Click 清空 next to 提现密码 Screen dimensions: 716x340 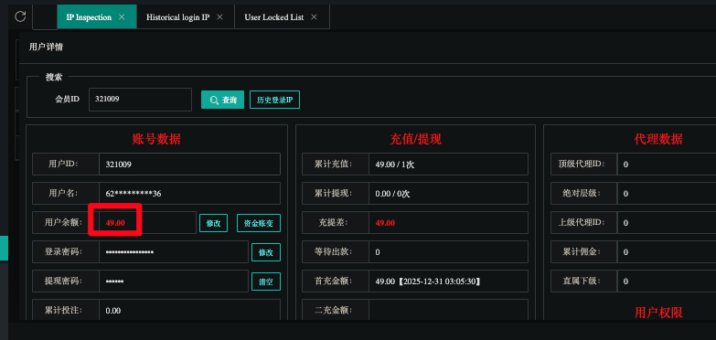click(266, 282)
